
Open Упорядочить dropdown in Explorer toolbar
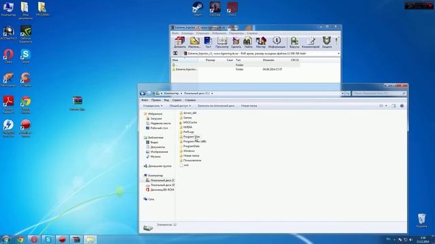pos(152,106)
